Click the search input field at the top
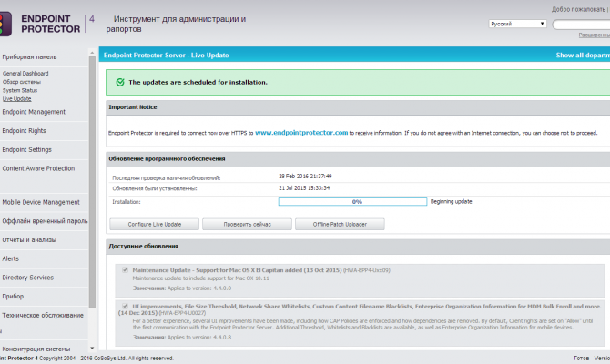This screenshot has width=610, height=364. click(581, 25)
